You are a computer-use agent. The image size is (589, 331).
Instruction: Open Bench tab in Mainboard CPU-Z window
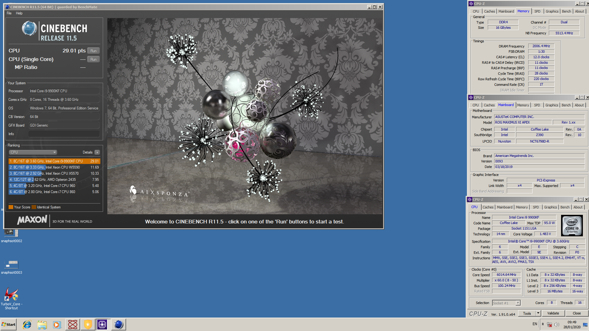click(566, 105)
